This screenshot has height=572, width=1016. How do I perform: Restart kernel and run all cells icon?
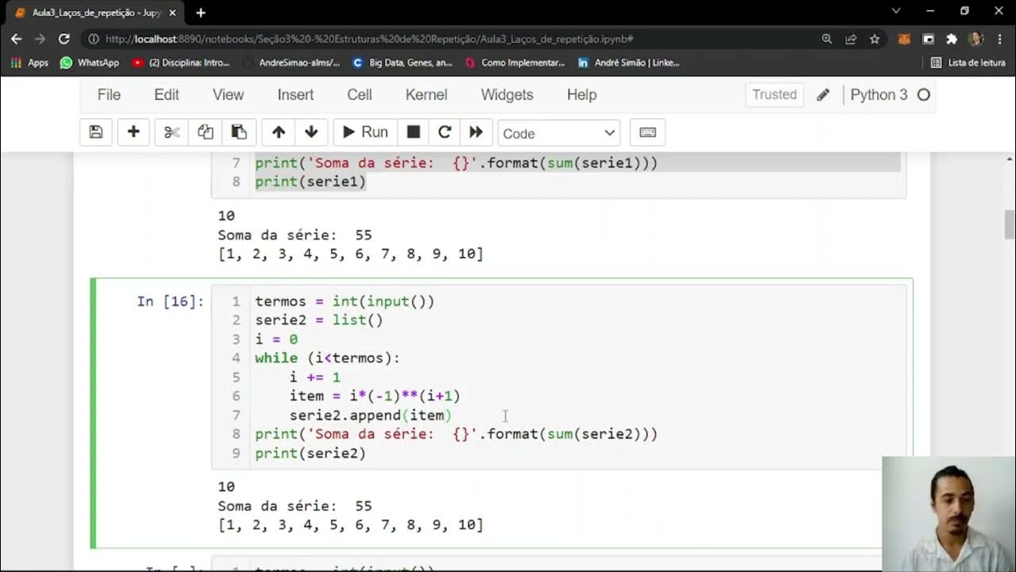tap(475, 132)
